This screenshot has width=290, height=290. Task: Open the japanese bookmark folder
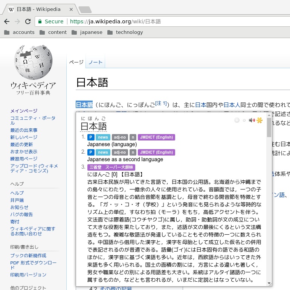(x=87, y=32)
